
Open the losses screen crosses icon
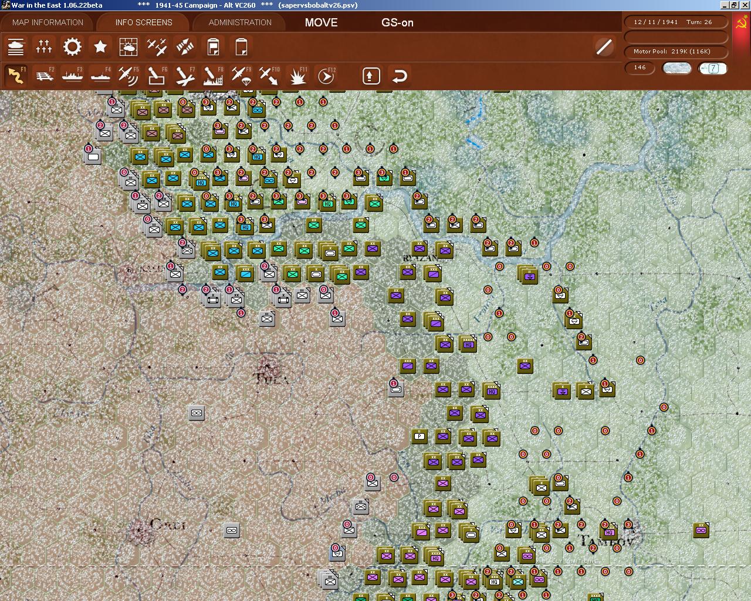click(44, 47)
